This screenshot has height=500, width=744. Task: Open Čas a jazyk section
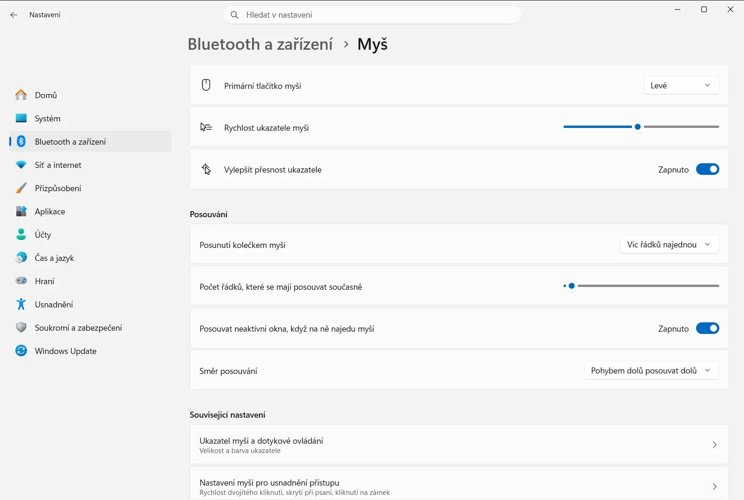point(90,258)
